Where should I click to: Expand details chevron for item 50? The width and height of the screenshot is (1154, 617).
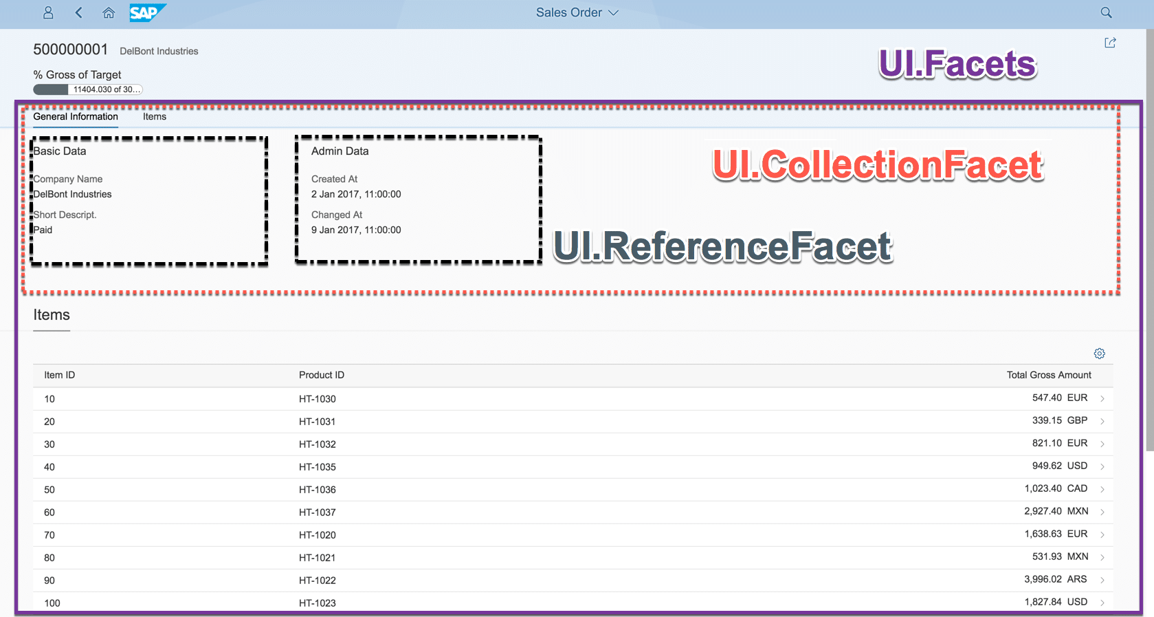tap(1102, 490)
